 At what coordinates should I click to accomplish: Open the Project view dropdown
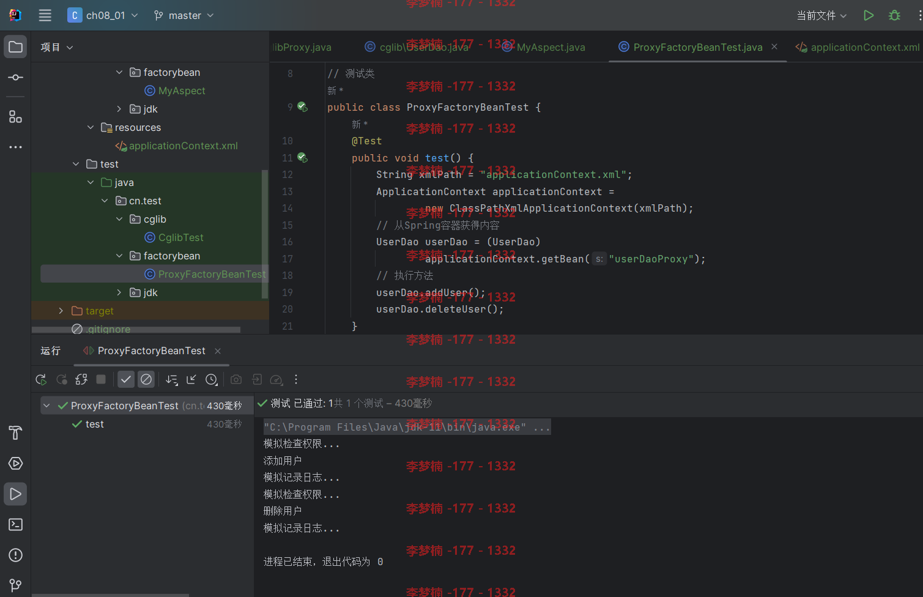pos(57,47)
